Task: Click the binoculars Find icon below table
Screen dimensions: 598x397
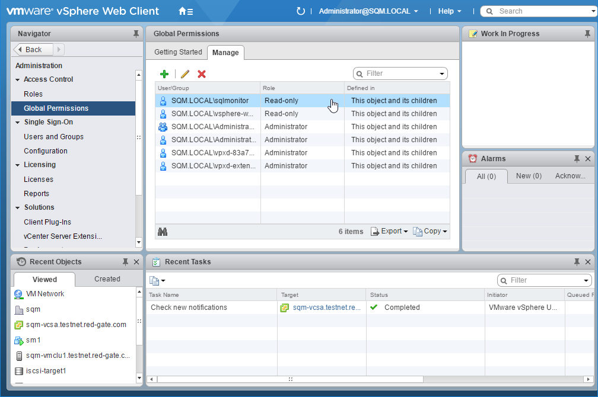Action: click(163, 232)
